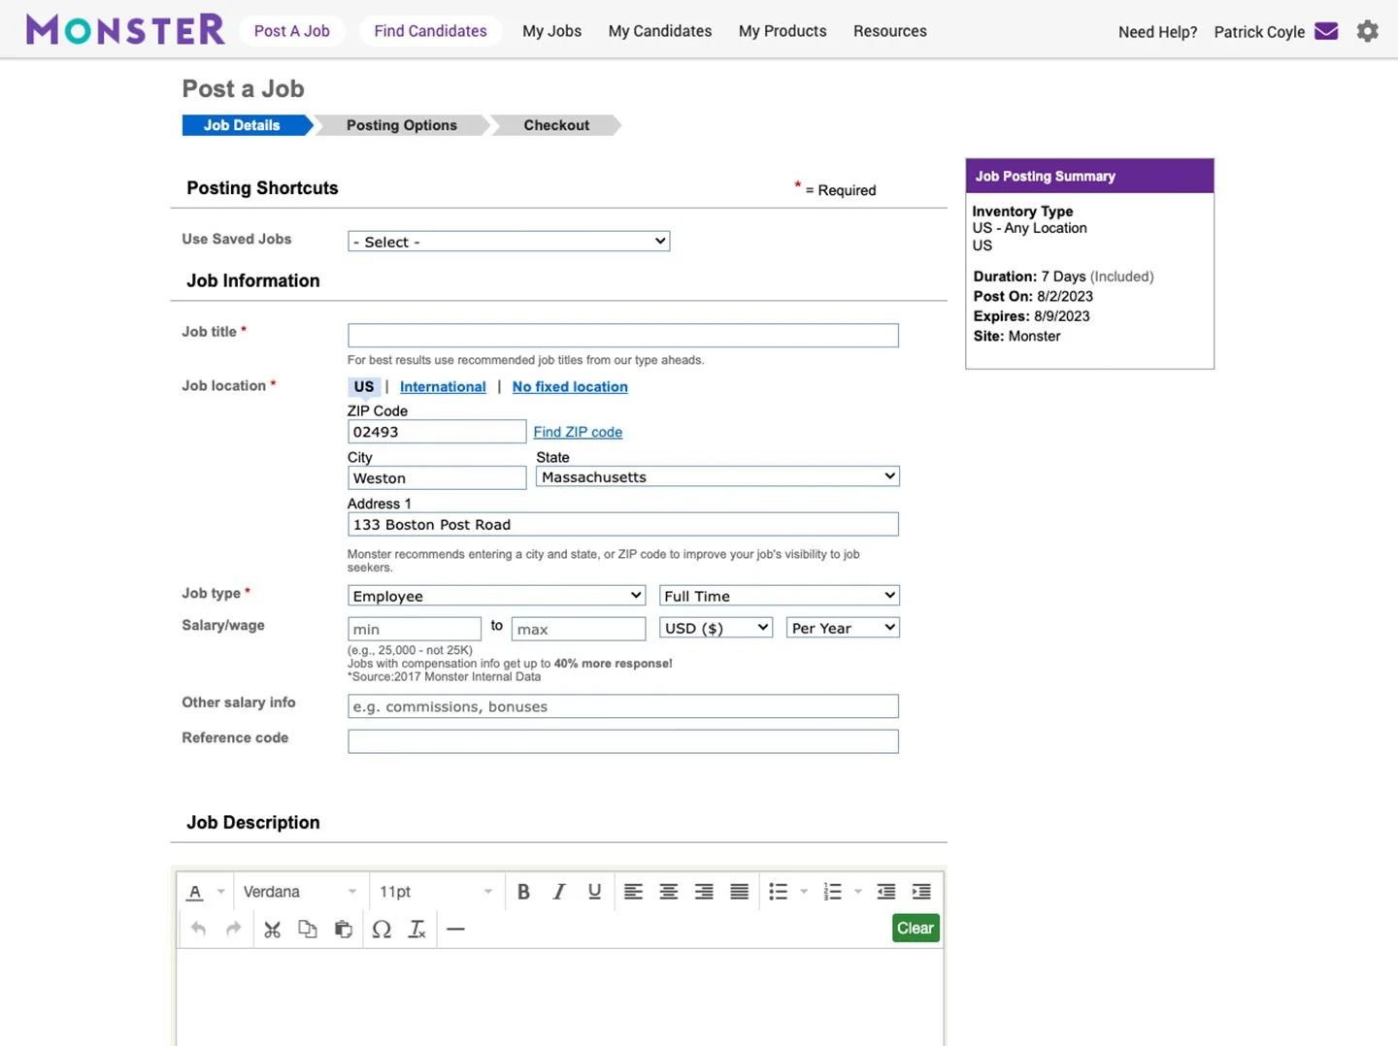Insert a horizontal line

pos(455,929)
